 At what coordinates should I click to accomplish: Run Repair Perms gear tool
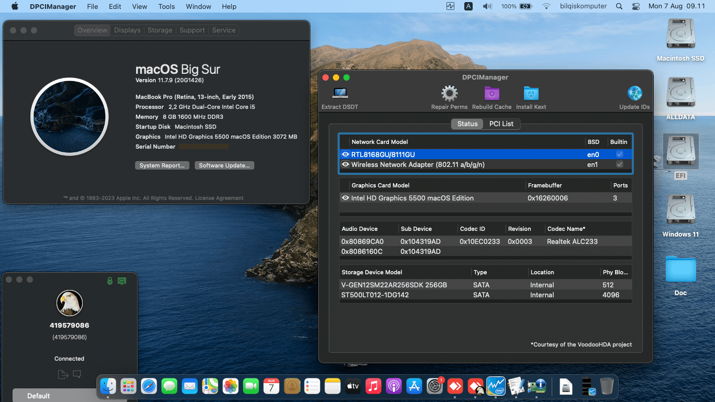[449, 94]
